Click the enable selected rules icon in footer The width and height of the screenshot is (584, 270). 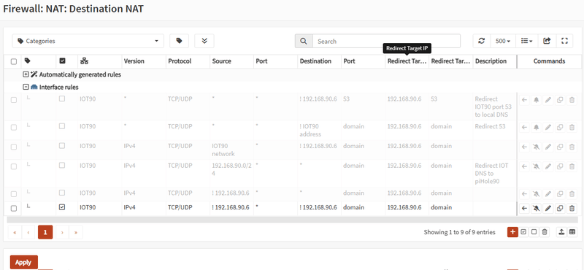[523, 232]
